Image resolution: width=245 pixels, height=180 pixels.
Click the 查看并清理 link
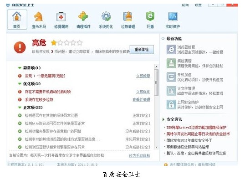pos(142,100)
